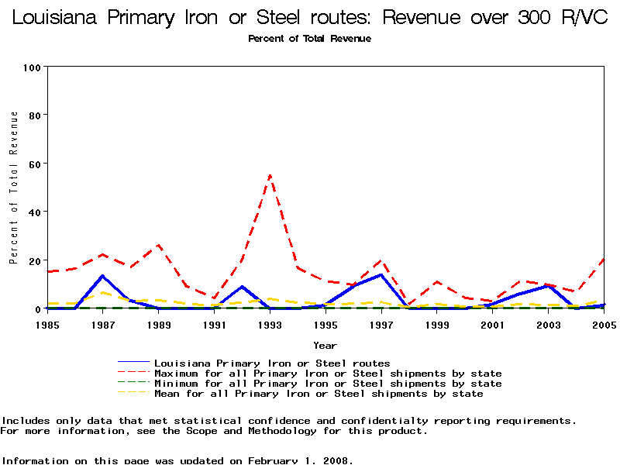Click the chart title about Louisiana routes
This screenshot has height=465, width=620.
point(310,18)
